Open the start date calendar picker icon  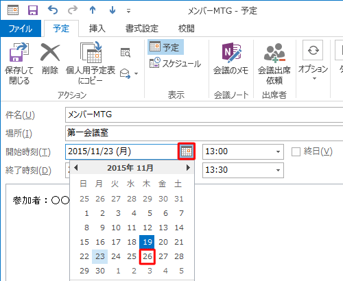tap(187, 151)
